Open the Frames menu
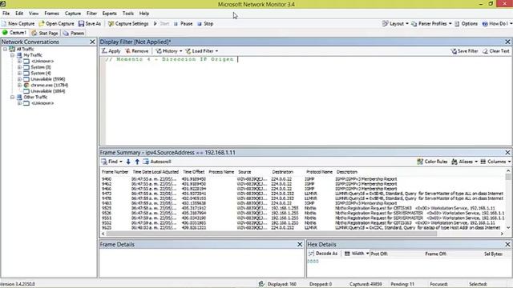 point(51,14)
